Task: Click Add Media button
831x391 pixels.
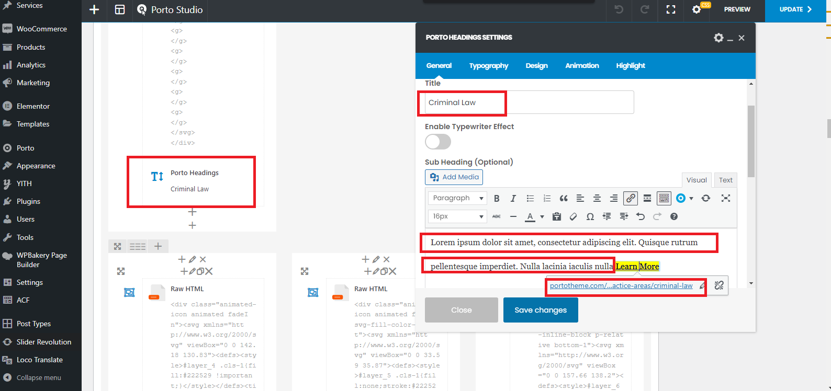Action: coord(454,177)
